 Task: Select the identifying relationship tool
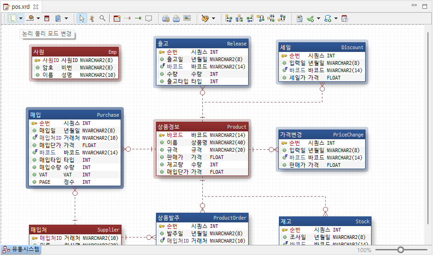point(138,18)
